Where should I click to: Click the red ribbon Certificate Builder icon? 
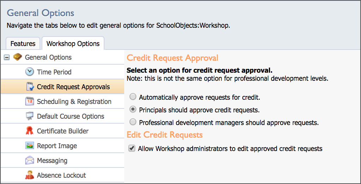point(30,131)
